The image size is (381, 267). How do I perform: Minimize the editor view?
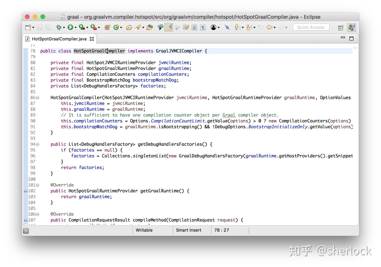pyautogui.click(x=343, y=38)
